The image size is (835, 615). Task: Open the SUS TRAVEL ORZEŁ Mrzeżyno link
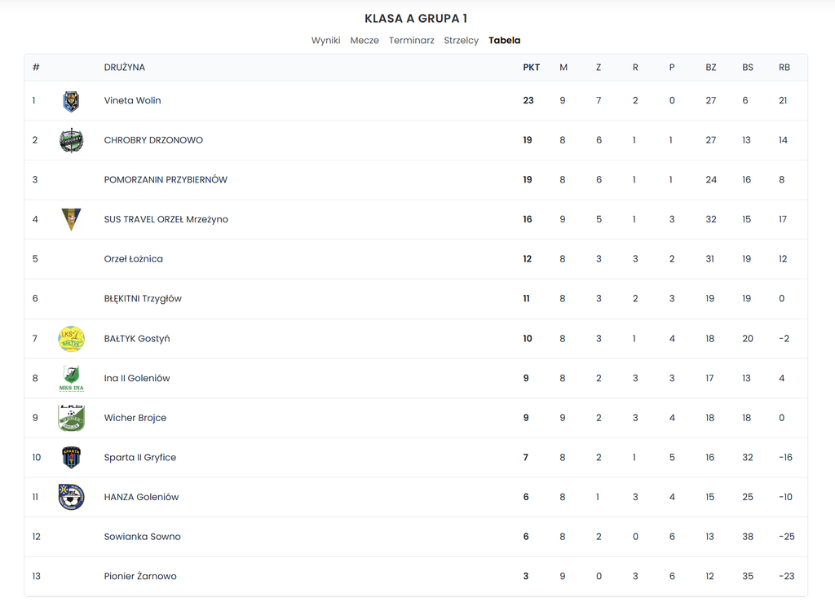(x=166, y=220)
